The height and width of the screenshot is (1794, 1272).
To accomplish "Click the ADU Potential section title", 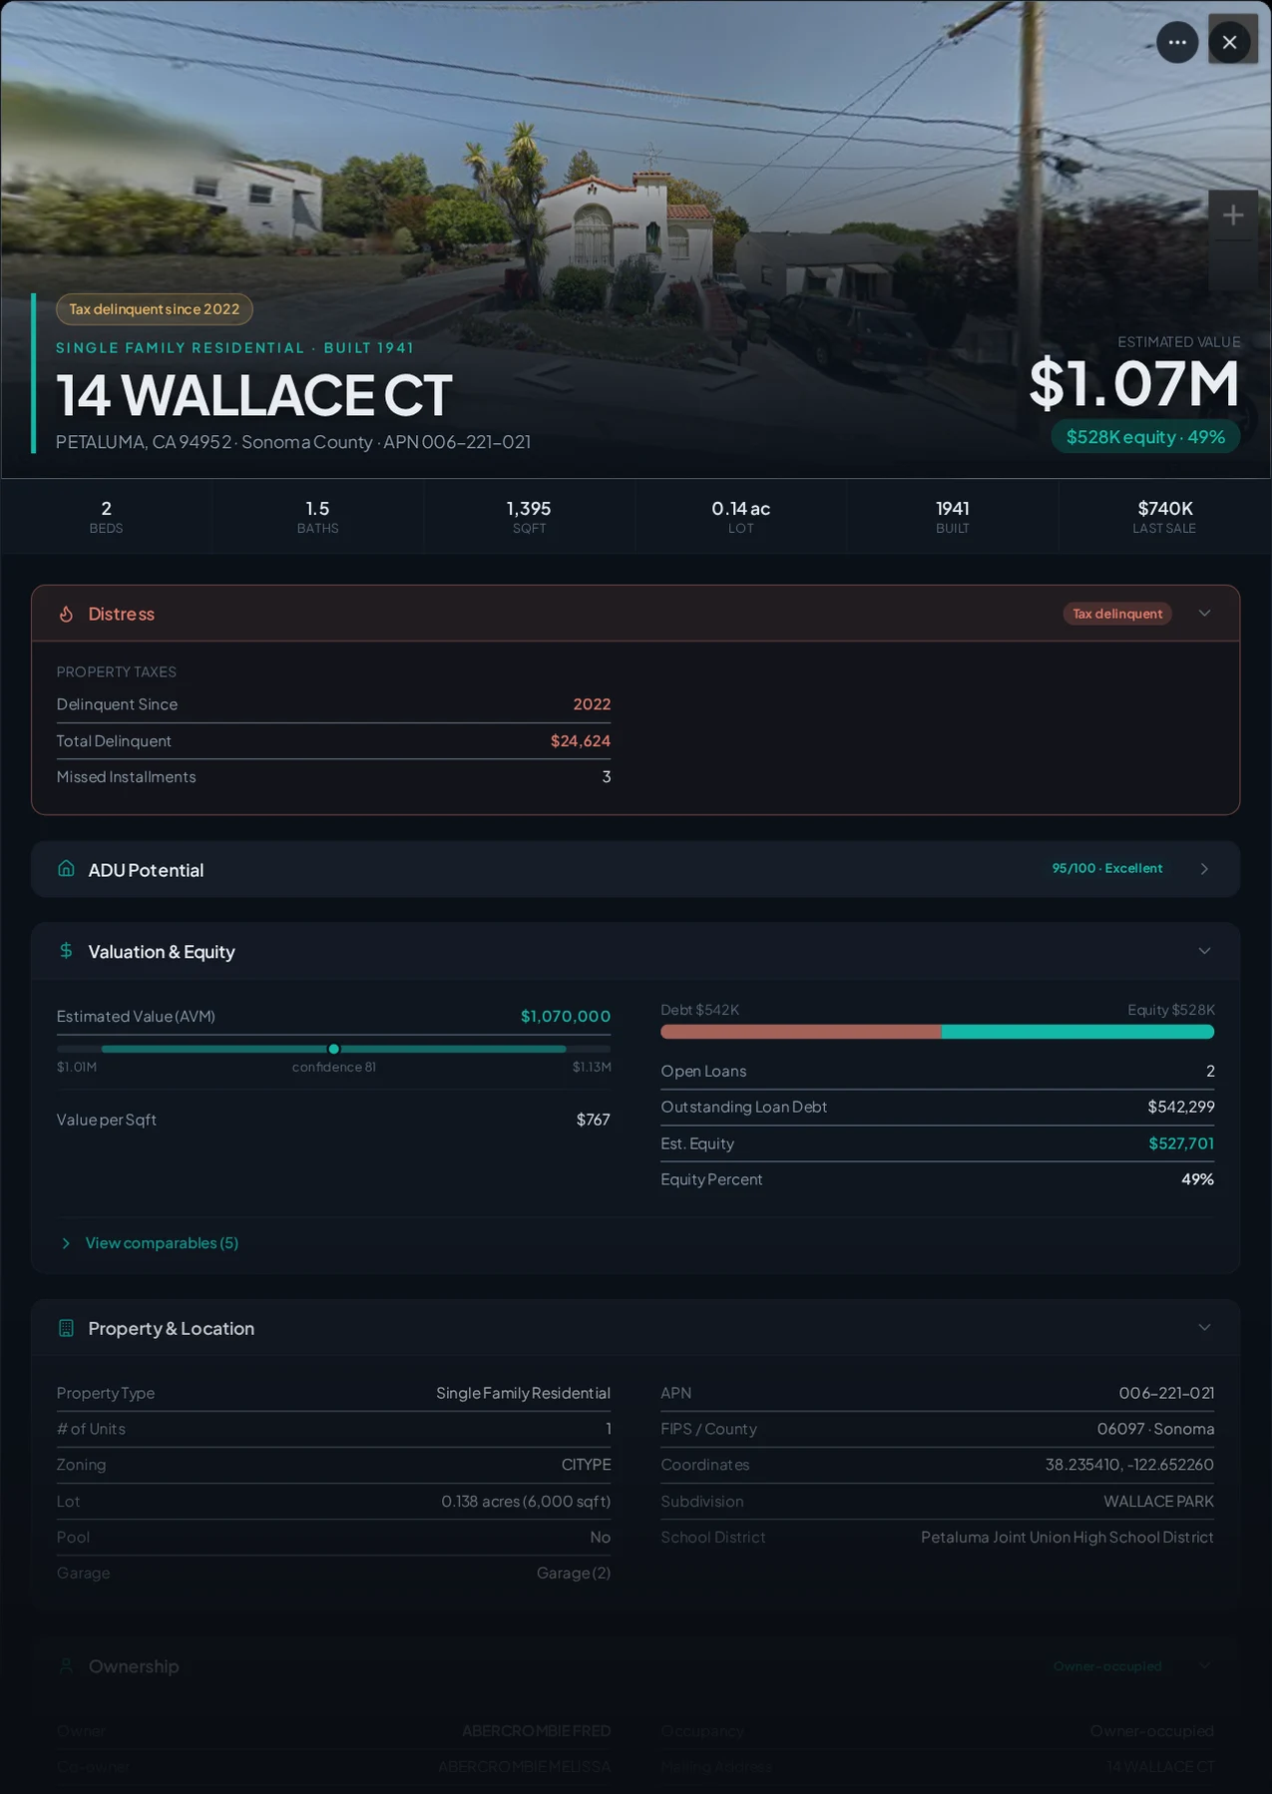I will click(x=146, y=870).
